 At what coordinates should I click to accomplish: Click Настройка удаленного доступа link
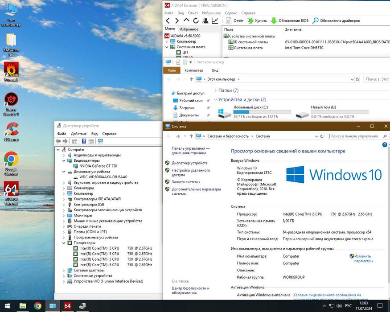coord(191,172)
